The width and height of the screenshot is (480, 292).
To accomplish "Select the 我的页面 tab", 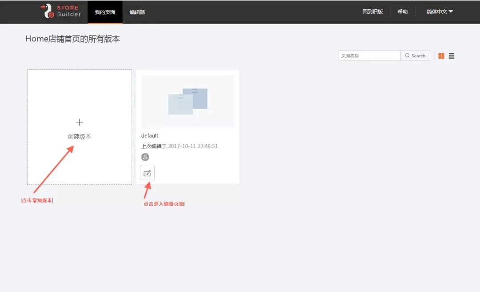I will pos(105,12).
